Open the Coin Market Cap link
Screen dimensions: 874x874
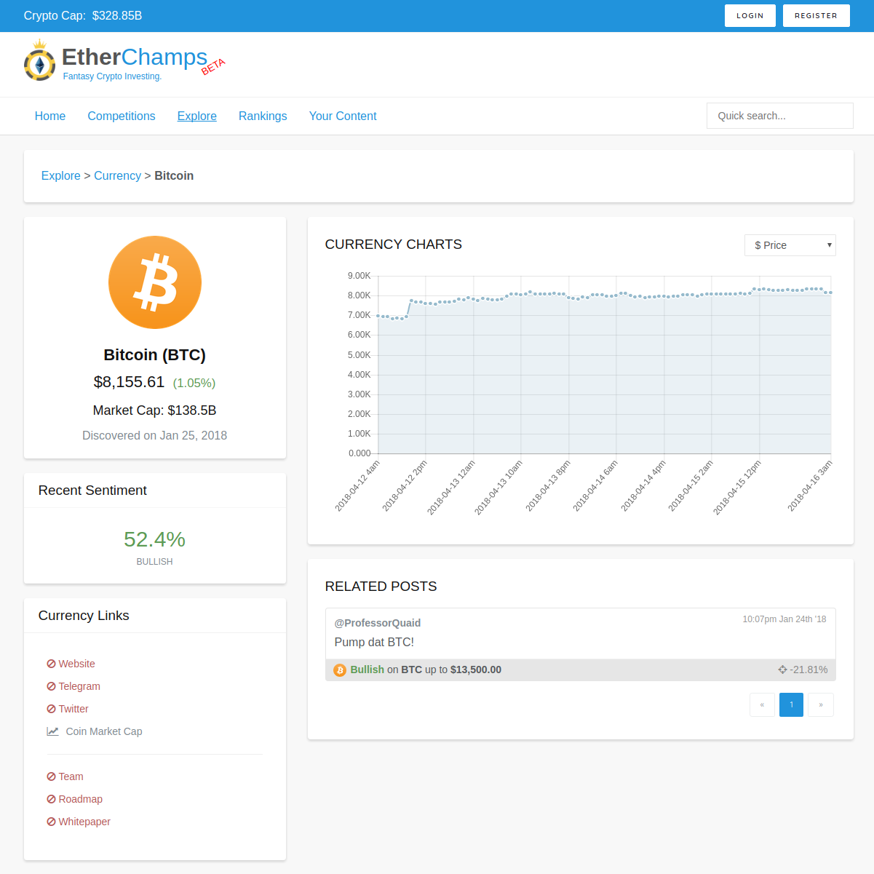[x=104, y=731]
